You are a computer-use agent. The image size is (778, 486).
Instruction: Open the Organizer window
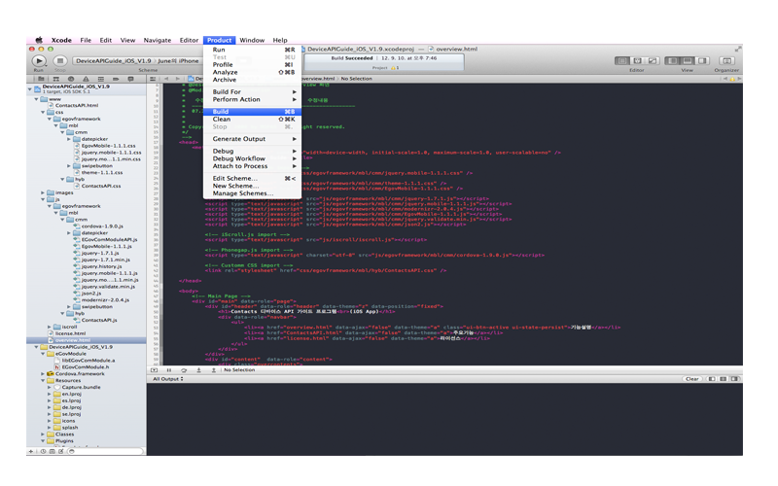coord(725,61)
